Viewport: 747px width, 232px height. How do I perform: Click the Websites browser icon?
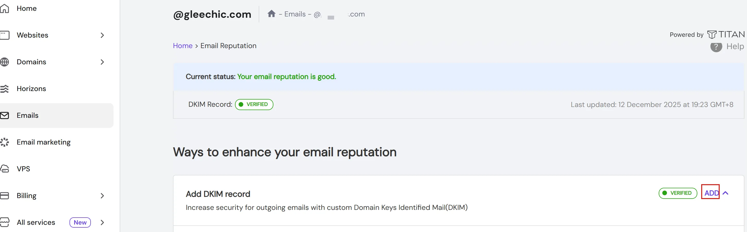tap(5, 35)
